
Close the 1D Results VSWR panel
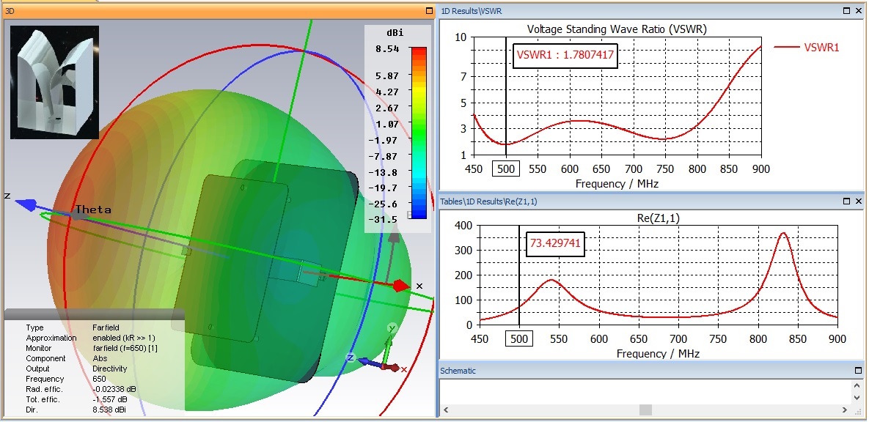click(x=858, y=11)
